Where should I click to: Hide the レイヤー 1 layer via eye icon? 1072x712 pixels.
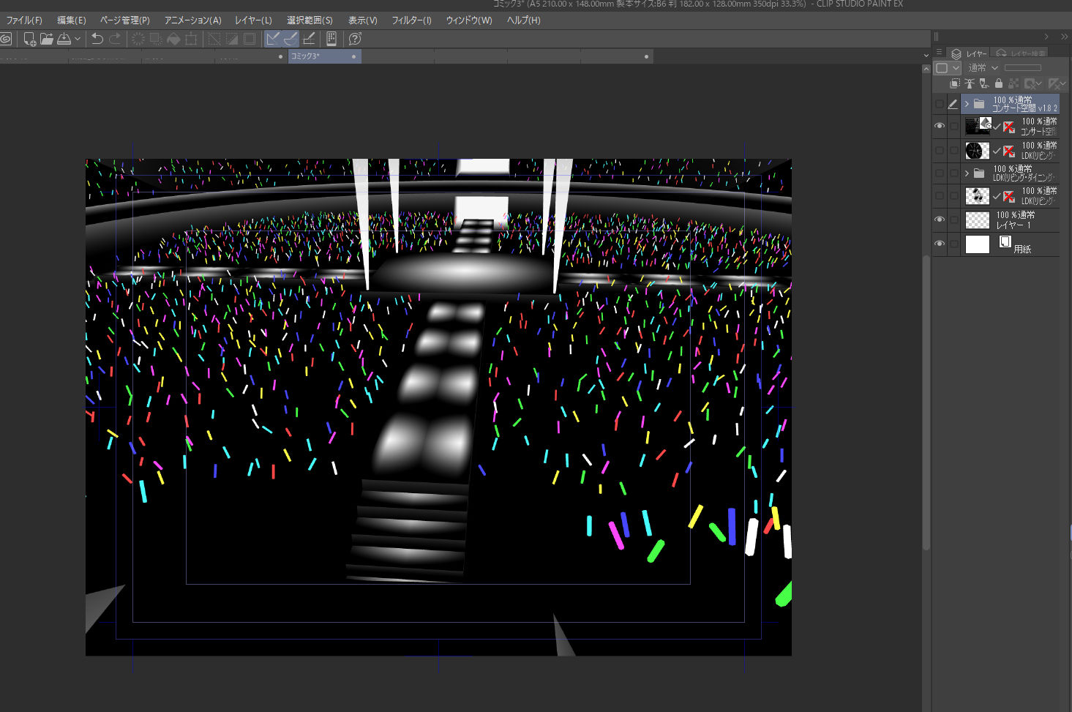click(x=940, y=220)
